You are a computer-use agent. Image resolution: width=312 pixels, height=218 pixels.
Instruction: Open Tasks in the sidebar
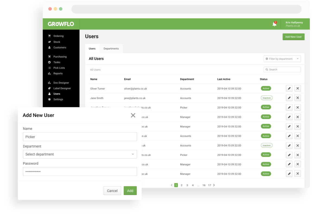pyautogui.click(x=57, y=62)
